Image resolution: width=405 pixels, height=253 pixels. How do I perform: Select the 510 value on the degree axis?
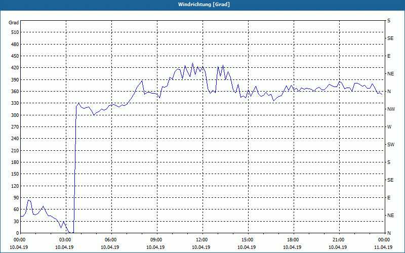point(15,32)
